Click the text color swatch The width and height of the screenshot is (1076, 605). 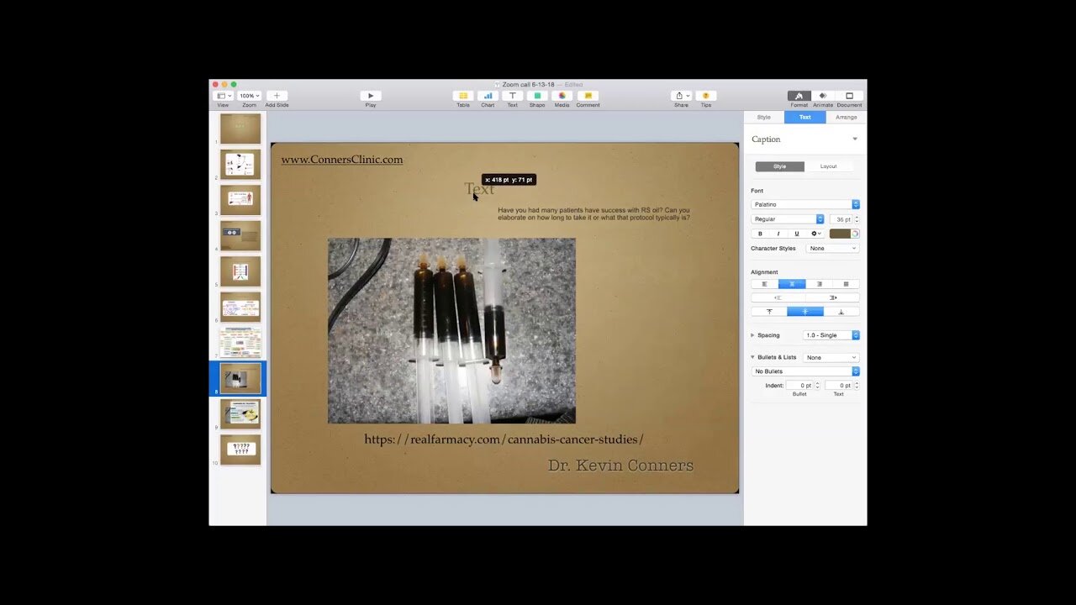[x=840, y=234]
